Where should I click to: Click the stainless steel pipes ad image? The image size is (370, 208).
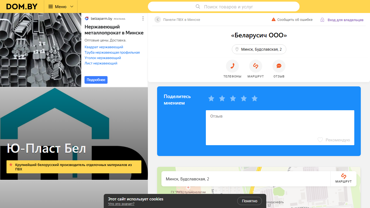41,50
